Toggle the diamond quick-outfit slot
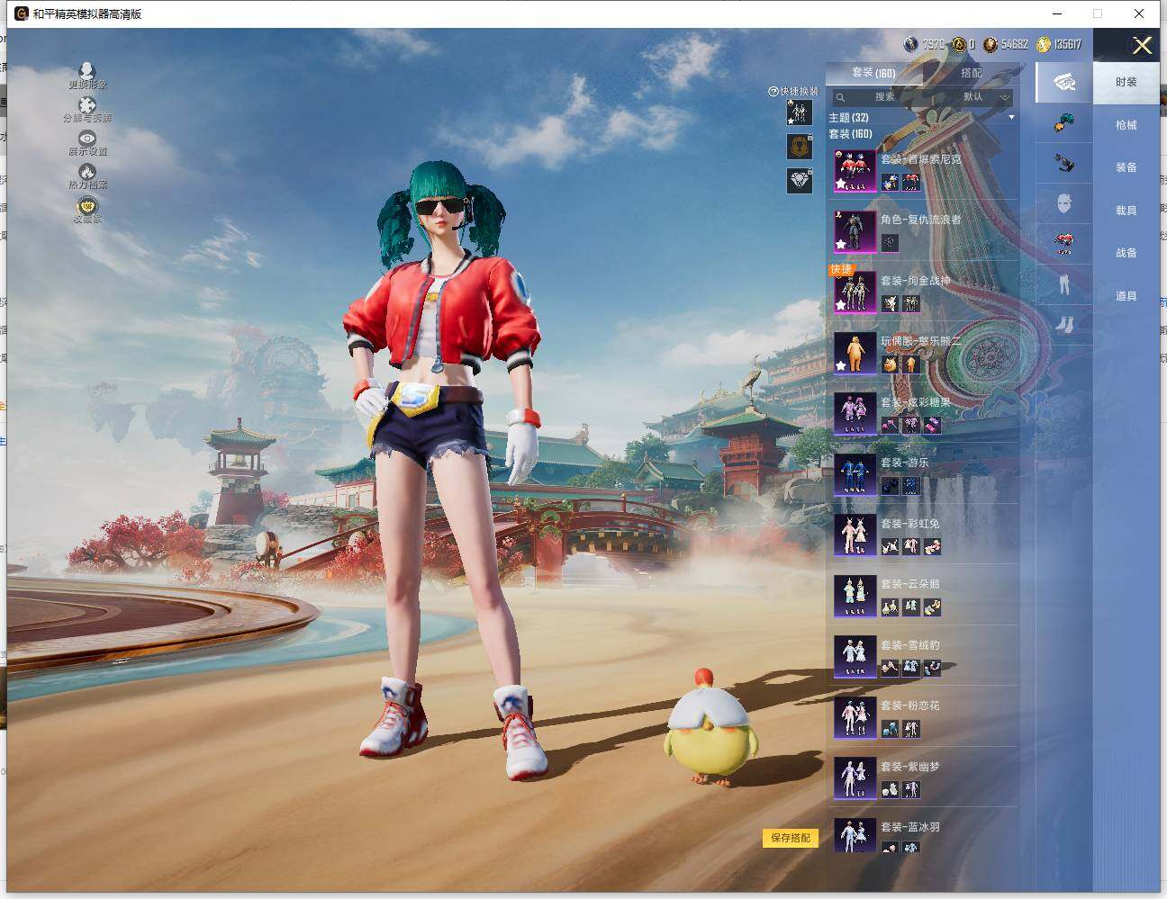 pos(799,181)
